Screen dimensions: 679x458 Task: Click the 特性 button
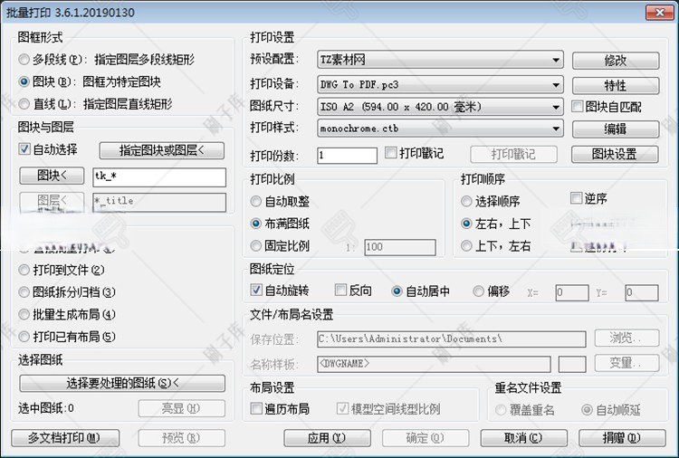(616, 85)
